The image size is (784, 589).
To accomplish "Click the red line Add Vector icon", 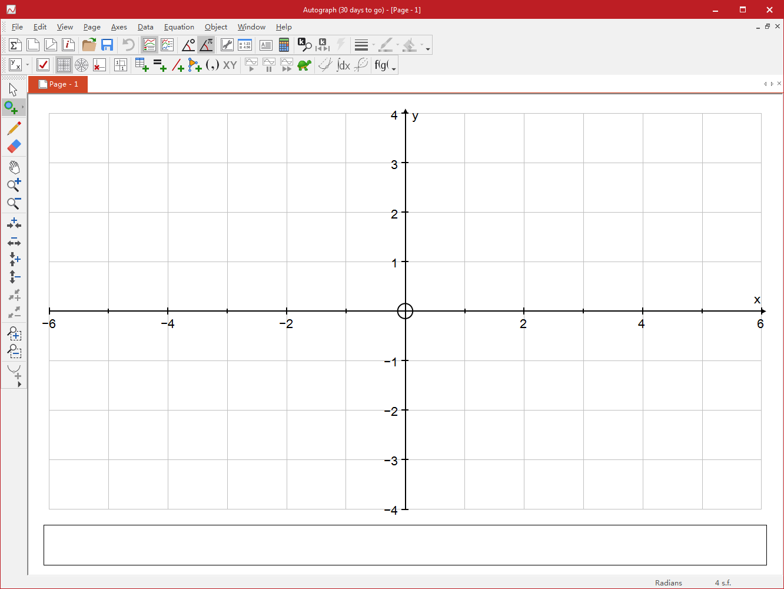I will 177,65.
